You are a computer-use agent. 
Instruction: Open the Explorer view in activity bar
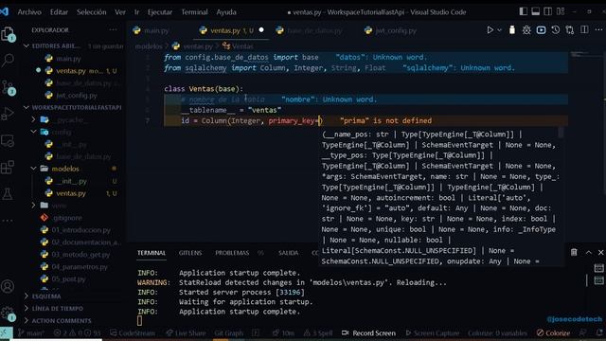[8, 34]
